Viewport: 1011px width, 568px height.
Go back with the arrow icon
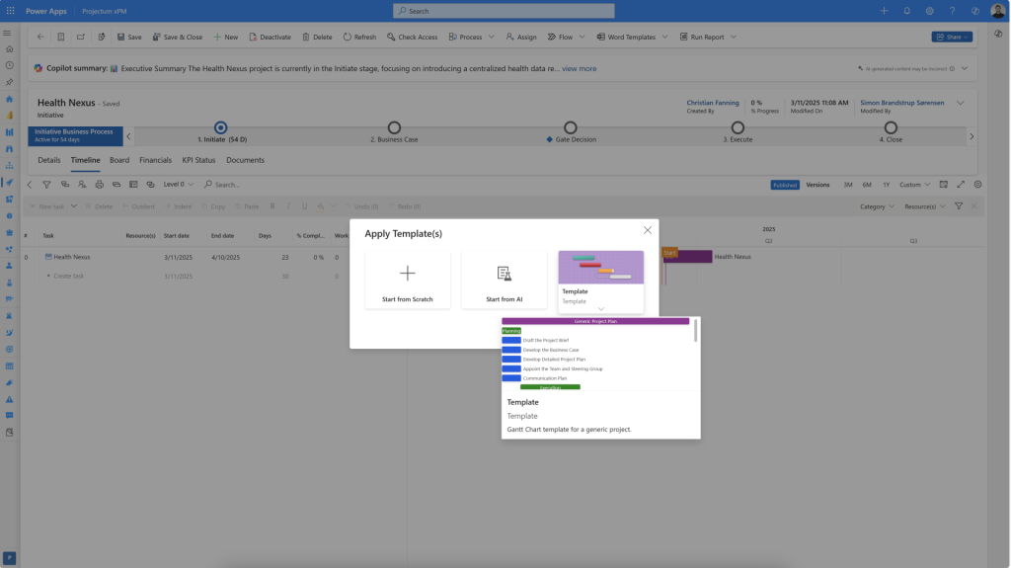click(40, 37)
